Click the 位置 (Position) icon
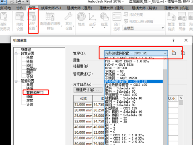This screenshot has height=145, width=193. (x=104, y=17)
